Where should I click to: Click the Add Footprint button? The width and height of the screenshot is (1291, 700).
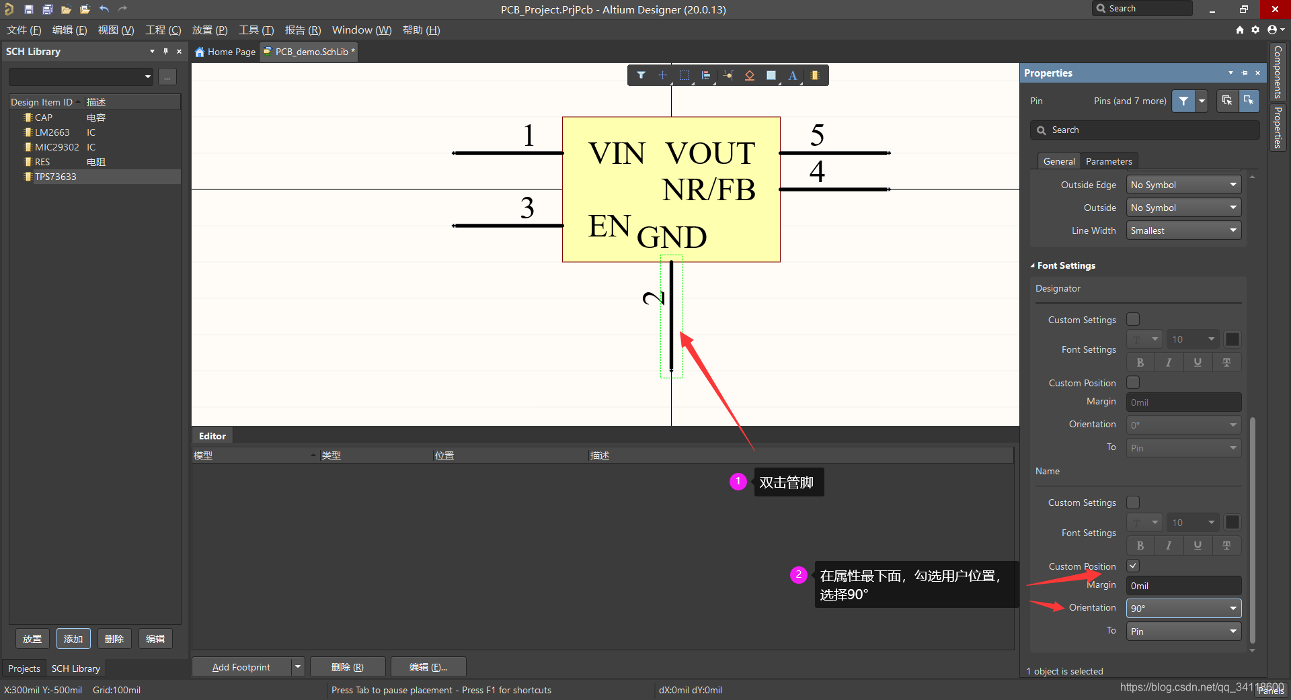(241, 667)
